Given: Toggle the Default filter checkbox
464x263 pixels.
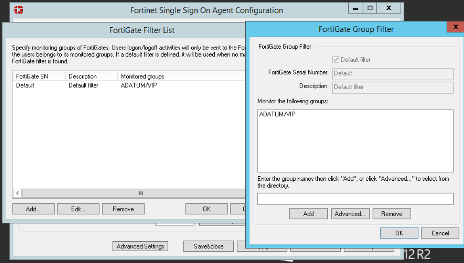Looking at the screenshot, I should 336,60.
